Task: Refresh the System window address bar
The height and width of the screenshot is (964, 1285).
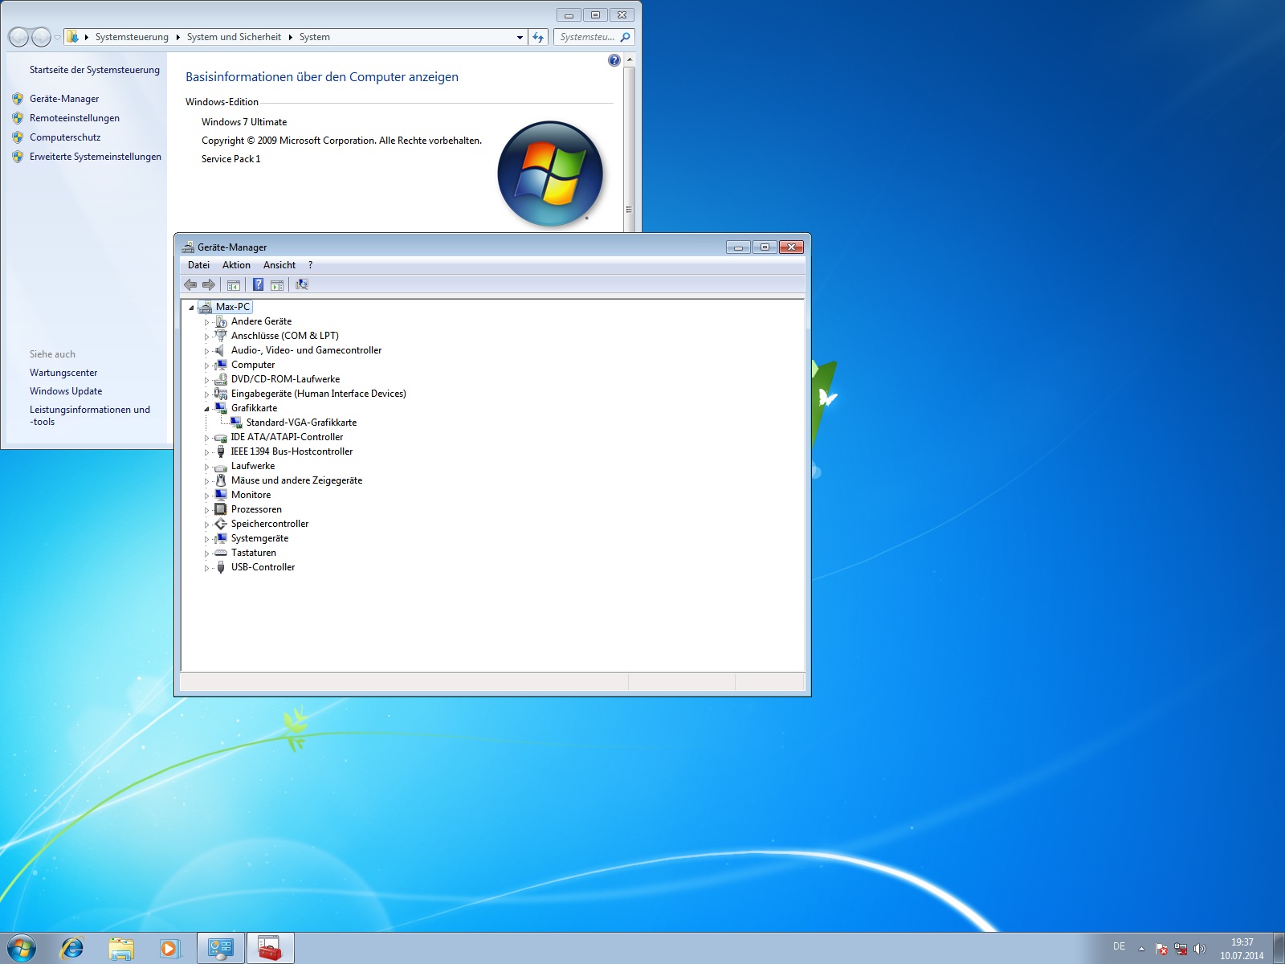Action: (538, 37)
